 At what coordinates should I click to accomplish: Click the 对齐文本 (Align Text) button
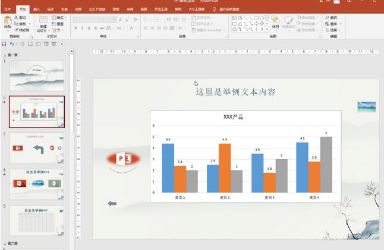202,24
